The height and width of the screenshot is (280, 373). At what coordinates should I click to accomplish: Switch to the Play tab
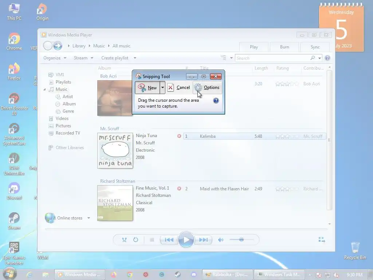254,47
